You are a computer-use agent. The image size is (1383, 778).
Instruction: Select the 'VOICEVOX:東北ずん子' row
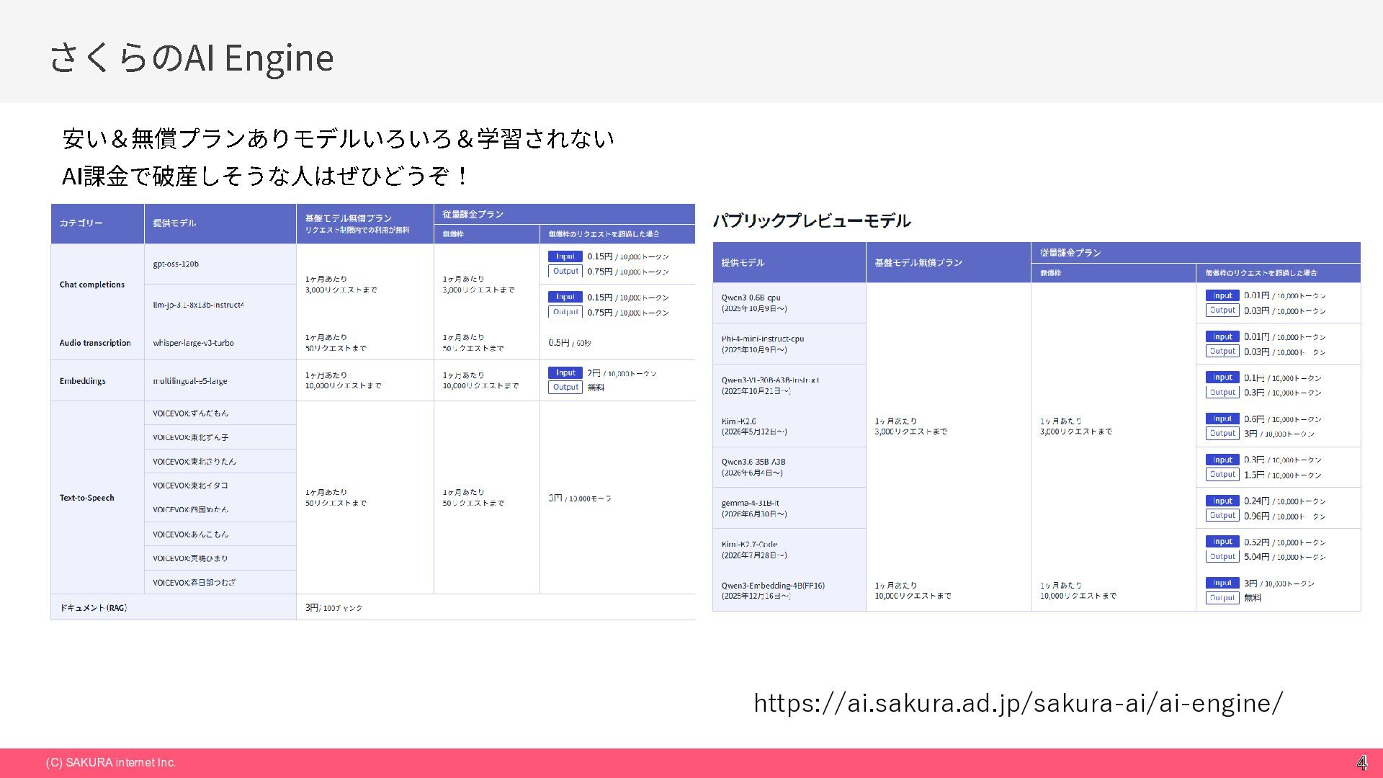pyautogui.click(x=220, y=437)
